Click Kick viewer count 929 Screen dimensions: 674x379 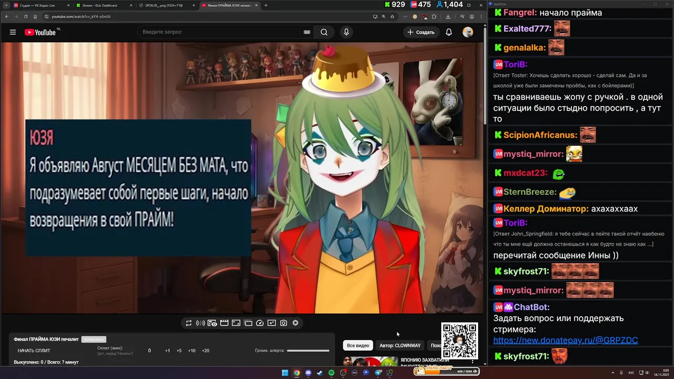click(395, 5)
